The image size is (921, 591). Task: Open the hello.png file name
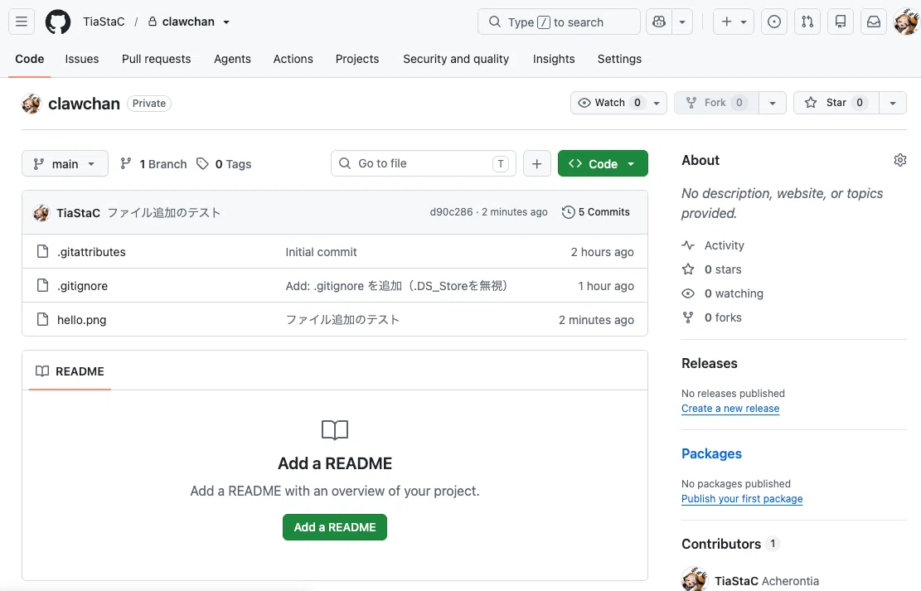click(x=81, y=320)
